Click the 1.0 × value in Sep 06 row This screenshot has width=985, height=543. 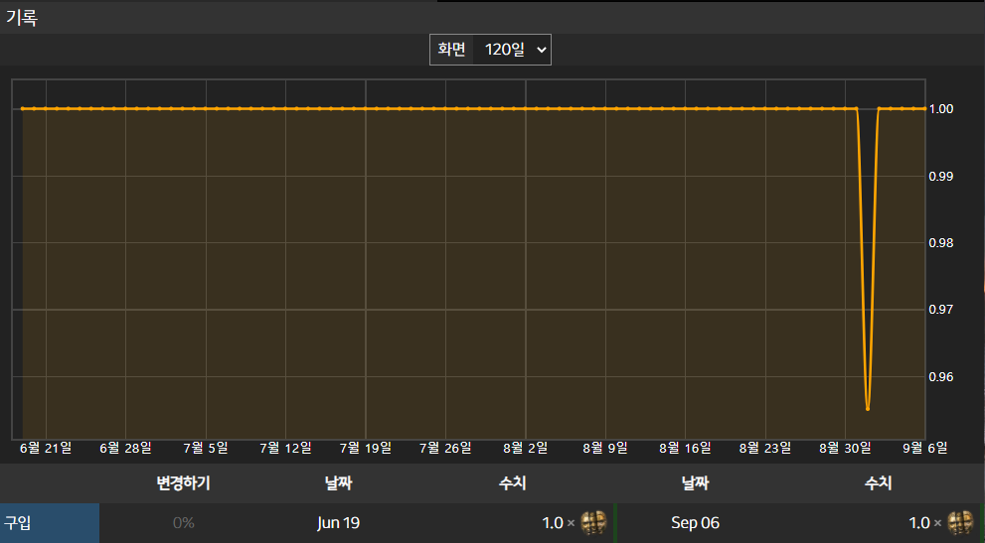[x=924, y=523]
